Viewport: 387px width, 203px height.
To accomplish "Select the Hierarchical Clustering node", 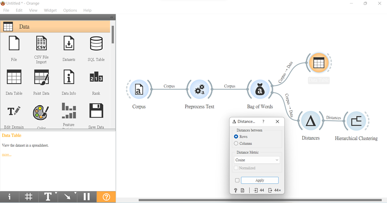I will click(356, 121).
